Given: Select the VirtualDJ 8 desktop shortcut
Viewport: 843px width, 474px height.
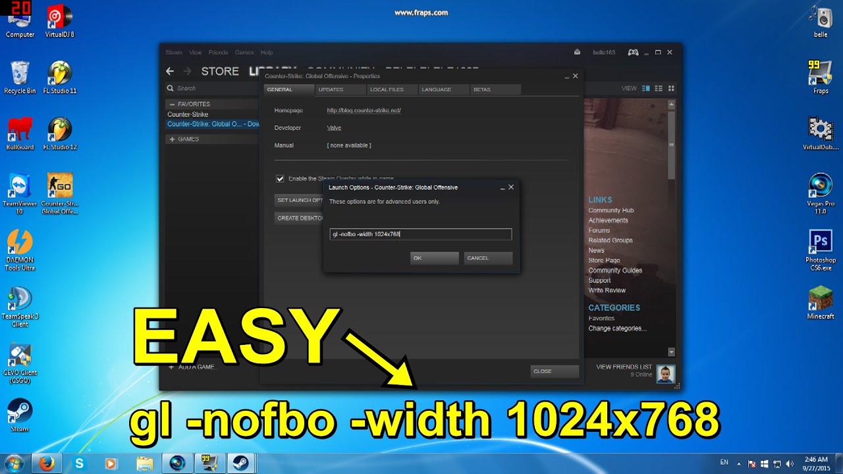Looking at the screenshot, I should 60,20.
